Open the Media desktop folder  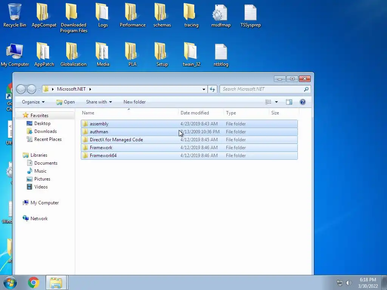click(103, 54)
